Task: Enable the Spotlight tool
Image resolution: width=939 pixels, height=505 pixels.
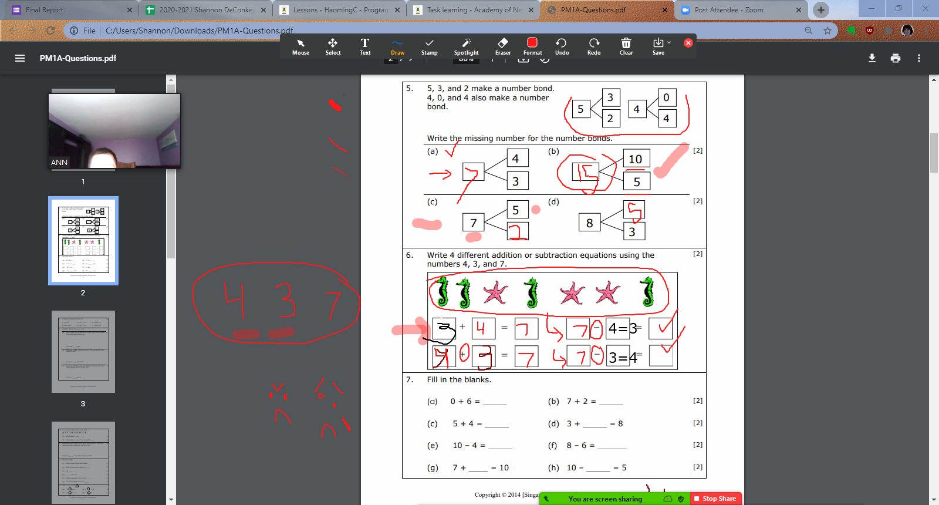Action: click(x=466, y=46)
